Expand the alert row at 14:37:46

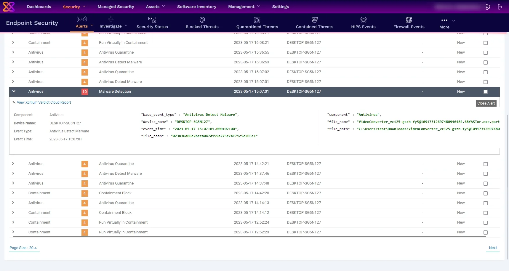(x=13, y=173)
